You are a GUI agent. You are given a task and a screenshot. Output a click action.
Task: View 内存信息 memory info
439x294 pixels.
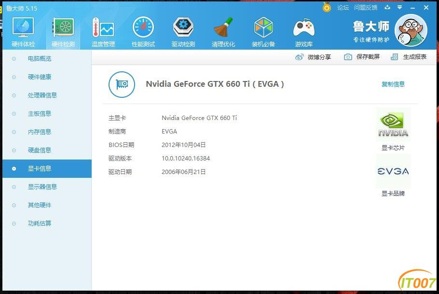click(x=47, y=132)
